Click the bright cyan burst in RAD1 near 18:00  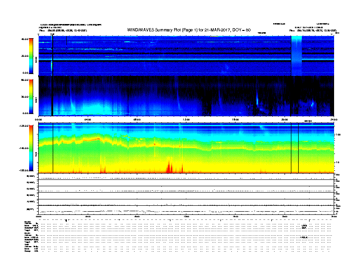[257, 99]
